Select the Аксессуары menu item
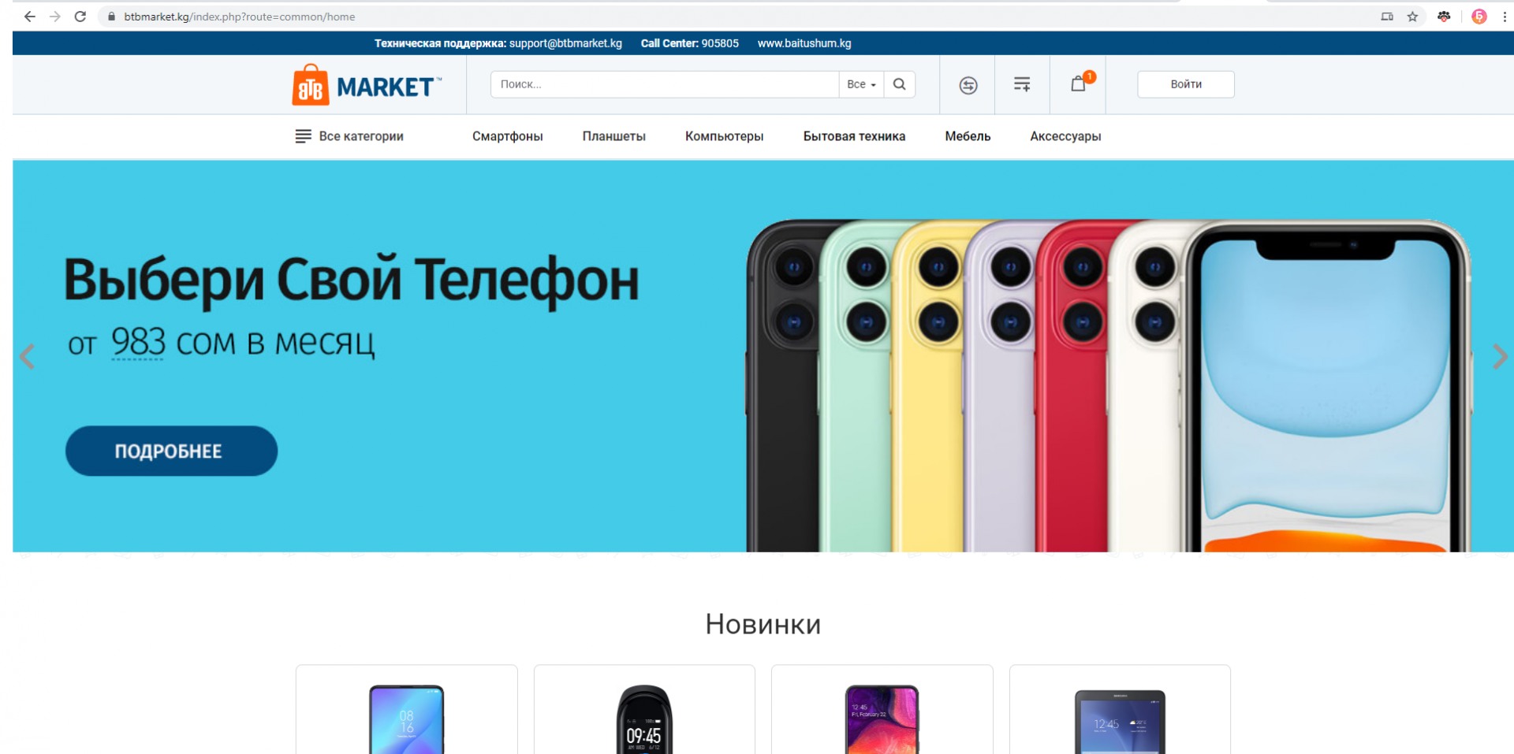This screenshot has width=1514, height=754. [1065, 136]
